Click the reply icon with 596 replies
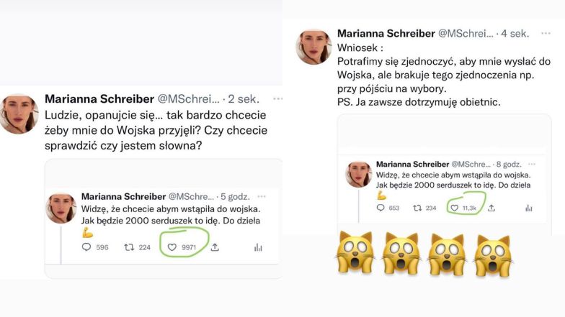The width and height of the screenshot is (565, 317). pos(86,247)
